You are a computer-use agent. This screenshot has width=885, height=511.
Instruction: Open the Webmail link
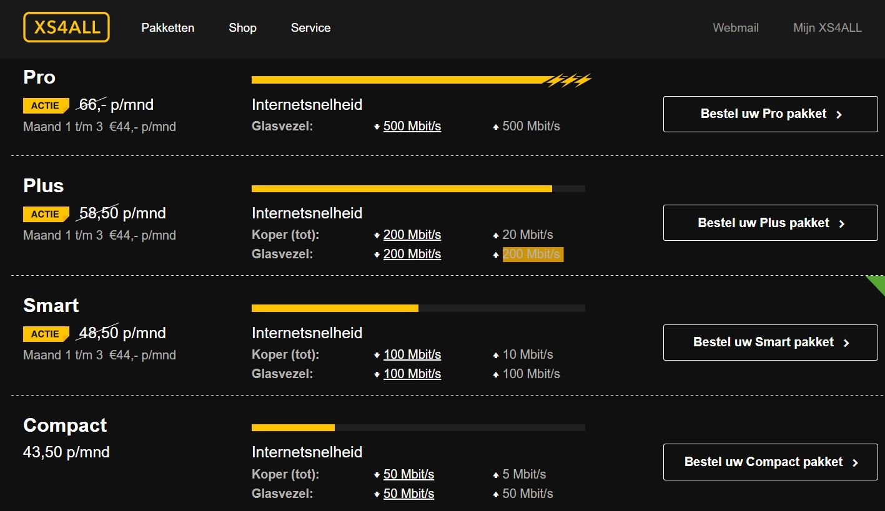pos(736,28)
